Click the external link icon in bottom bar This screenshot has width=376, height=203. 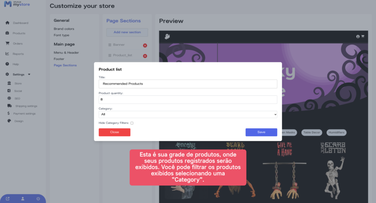point(8,199)
